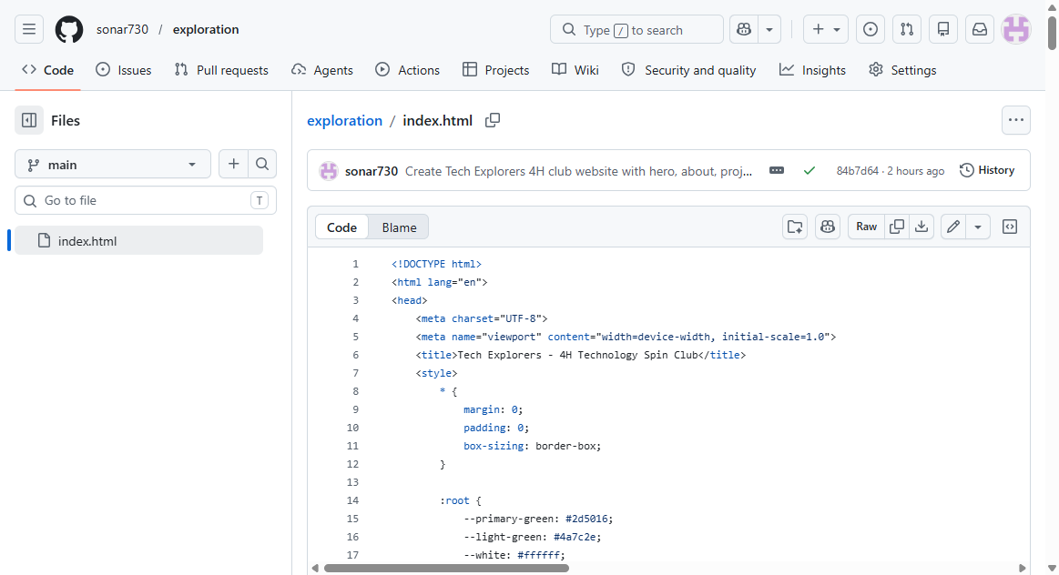This screenshot has height=575, width=1059.
Task: Click line number 6
Action: click(355, 355)
